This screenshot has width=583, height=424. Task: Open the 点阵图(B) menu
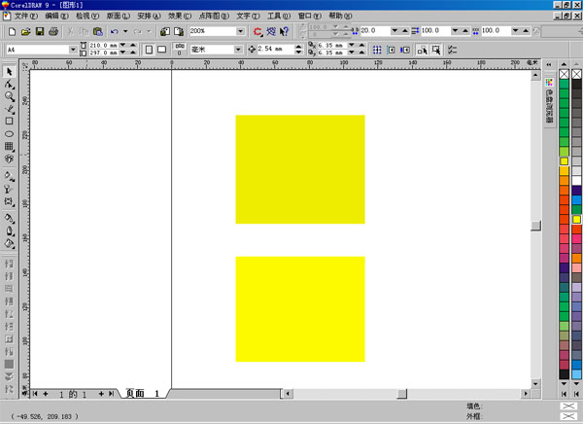tap(214, 16)
